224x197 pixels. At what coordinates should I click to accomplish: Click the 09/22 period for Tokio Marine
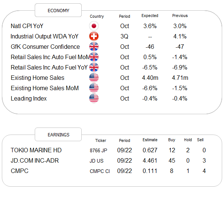[125, 150]
